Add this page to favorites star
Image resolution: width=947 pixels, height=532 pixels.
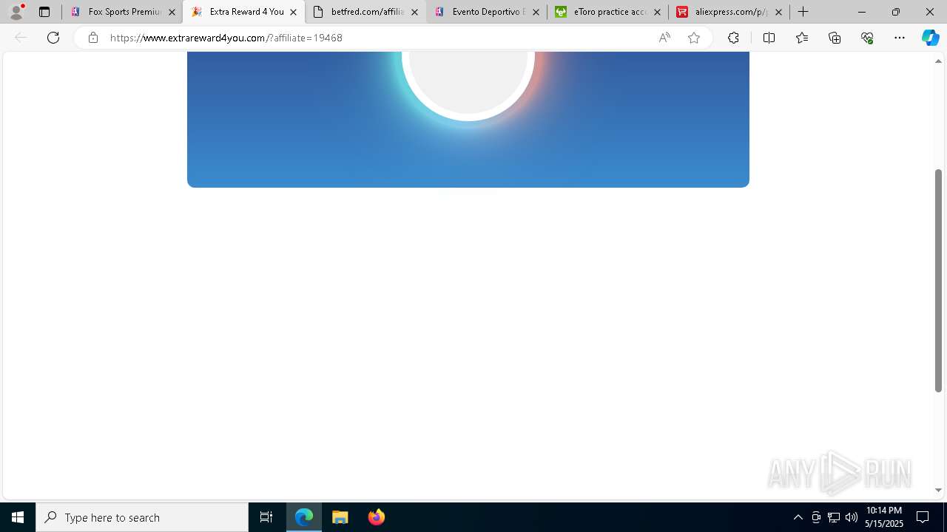(x=694, y=38)
